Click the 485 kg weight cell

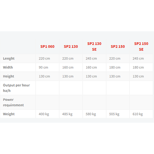(71, 114)
